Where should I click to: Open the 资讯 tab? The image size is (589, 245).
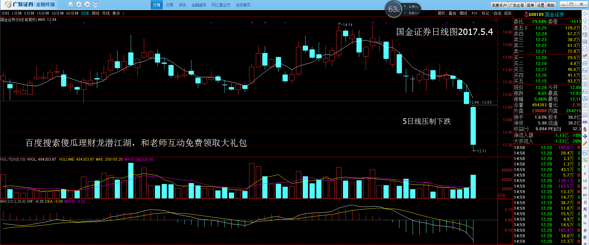[x=182, y=5]
